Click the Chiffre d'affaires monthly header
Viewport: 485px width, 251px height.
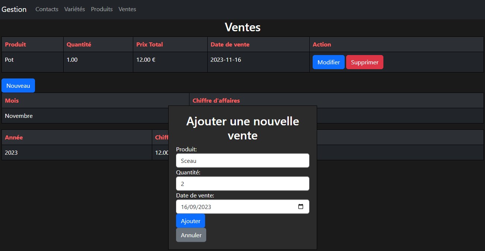pyautogui.click(x=216, y=100)
